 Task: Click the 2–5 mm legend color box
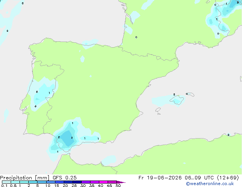[33, 182]
